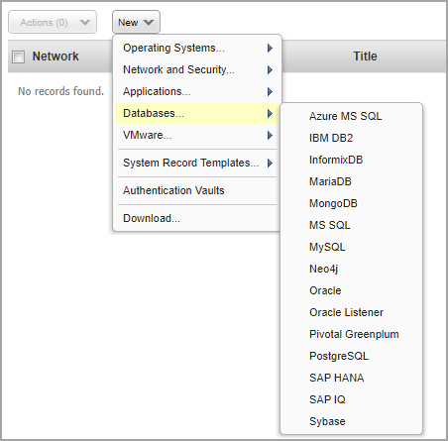Open the New dropdown button
Screen dimensions: 448x441
point(136,22)
